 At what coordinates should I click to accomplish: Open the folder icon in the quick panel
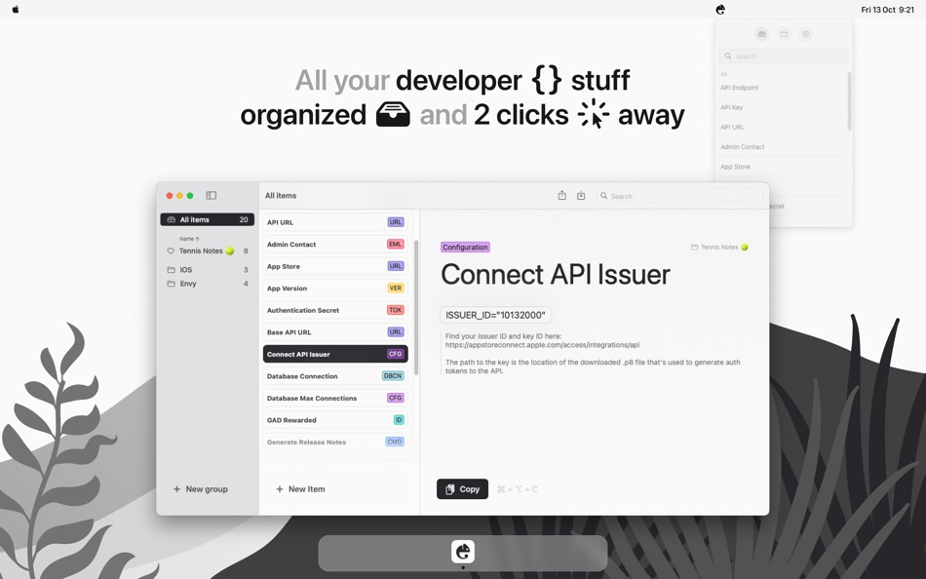pyautogui.click(x=784, y=34)
